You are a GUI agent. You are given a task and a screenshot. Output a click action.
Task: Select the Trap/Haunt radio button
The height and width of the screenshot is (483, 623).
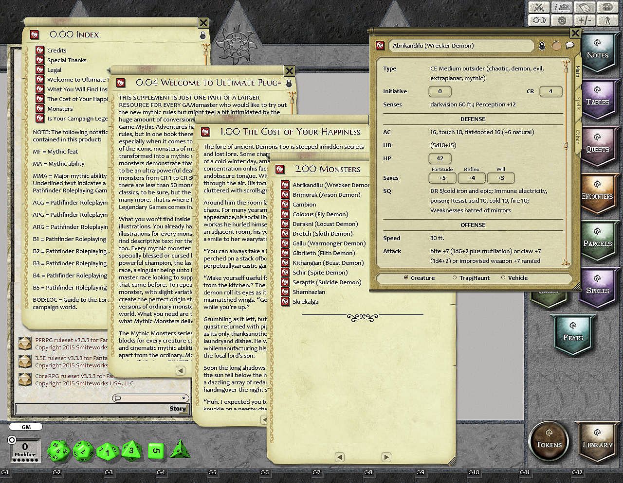click(x=455, y=278)
